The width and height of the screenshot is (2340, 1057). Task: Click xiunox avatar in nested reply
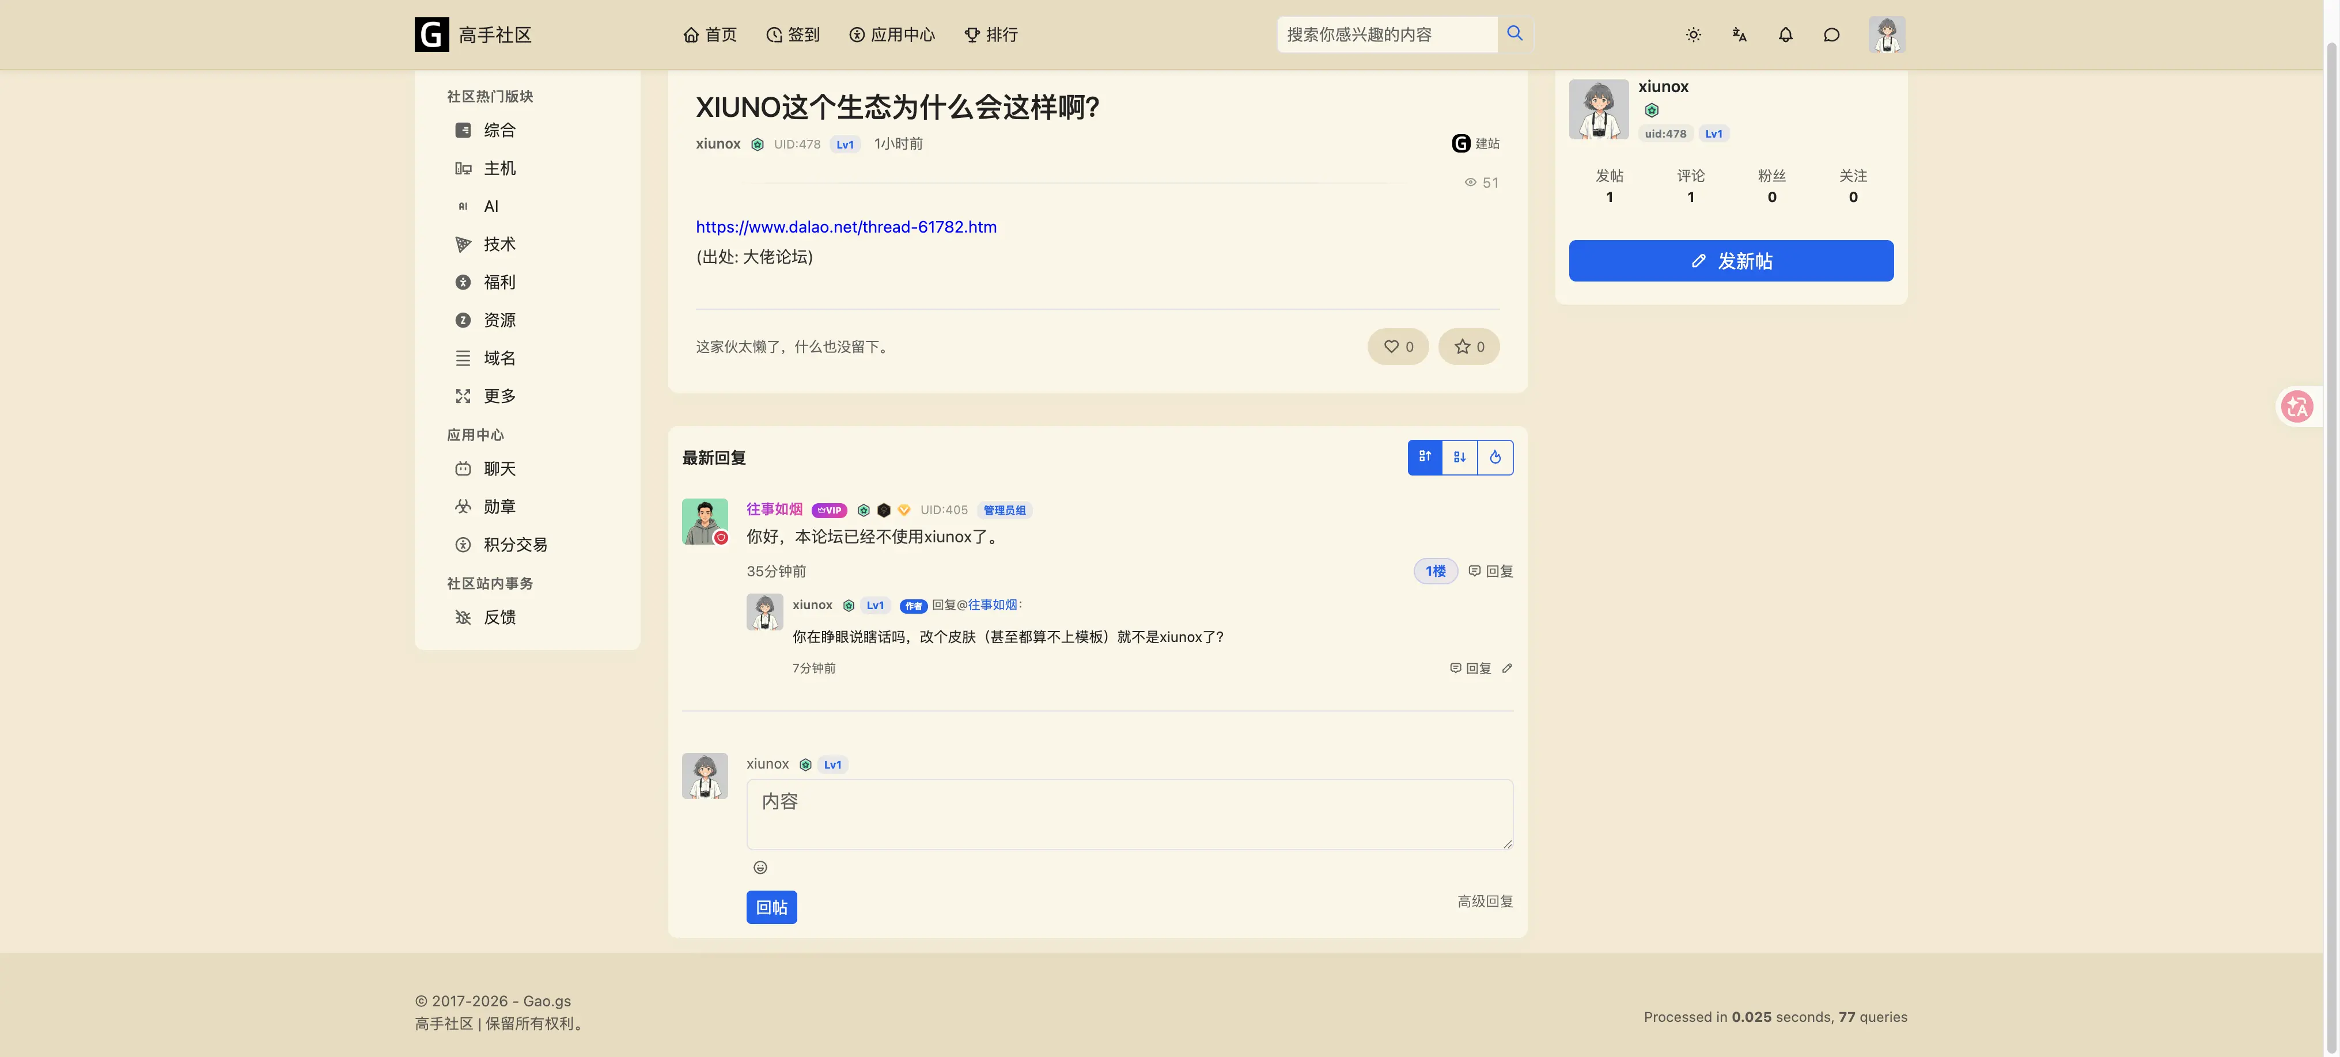tap(765, 612)
